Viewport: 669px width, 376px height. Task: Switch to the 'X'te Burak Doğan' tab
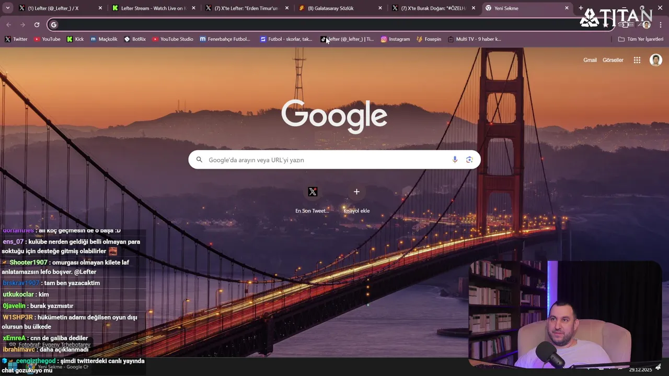tap(433, 8)
